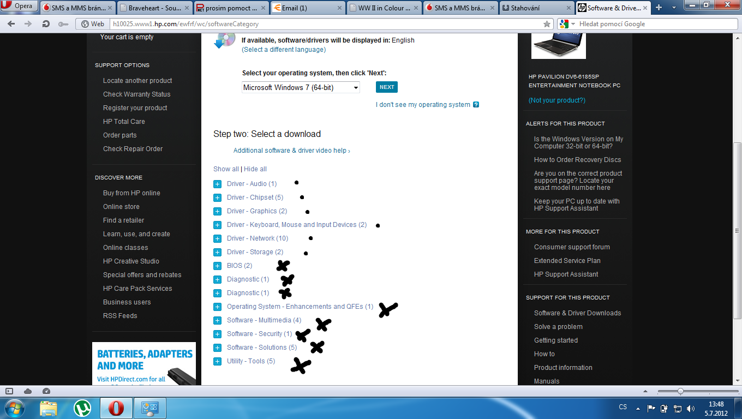Click the HP Pavilion laptop thumbnail

tap(559, 46)
